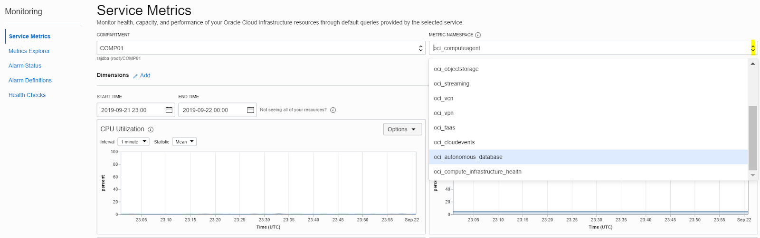Open the Metric Namespace info icon
Viewport: 760px width, 238px height.
(478, 35)
